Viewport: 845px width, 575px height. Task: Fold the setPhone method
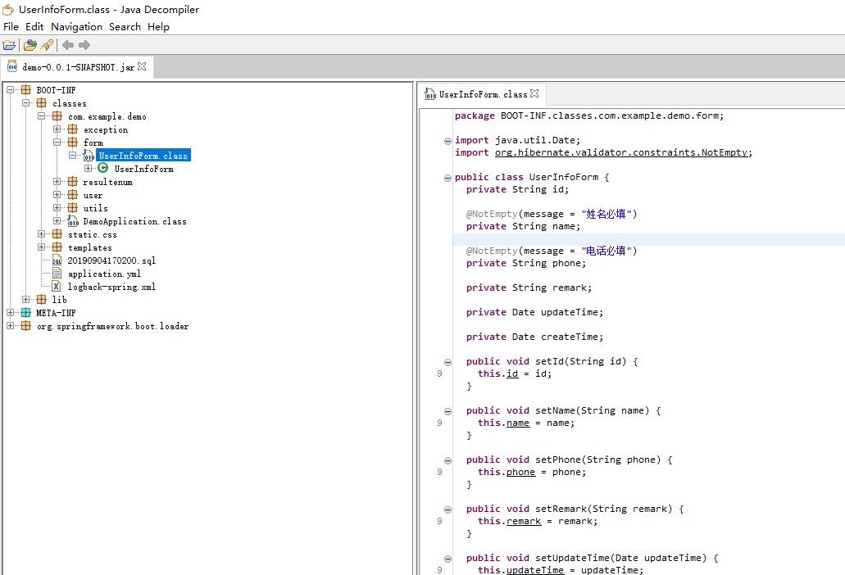[x=447, y=460]
